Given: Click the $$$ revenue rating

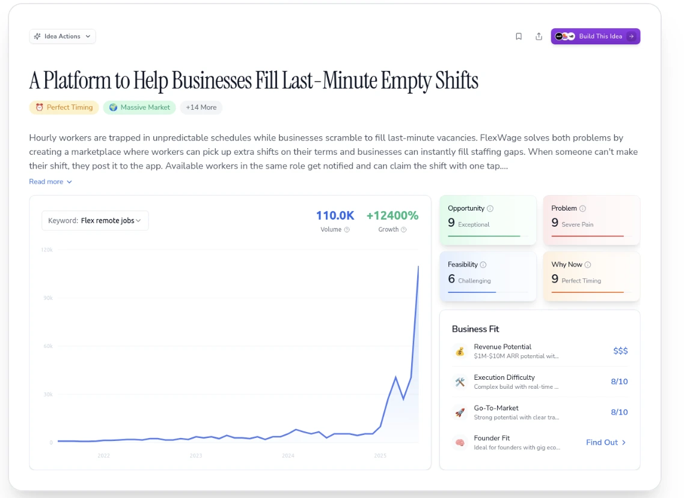Looking at the screenshot, I should pyautogui.click(x=620, y=351).
